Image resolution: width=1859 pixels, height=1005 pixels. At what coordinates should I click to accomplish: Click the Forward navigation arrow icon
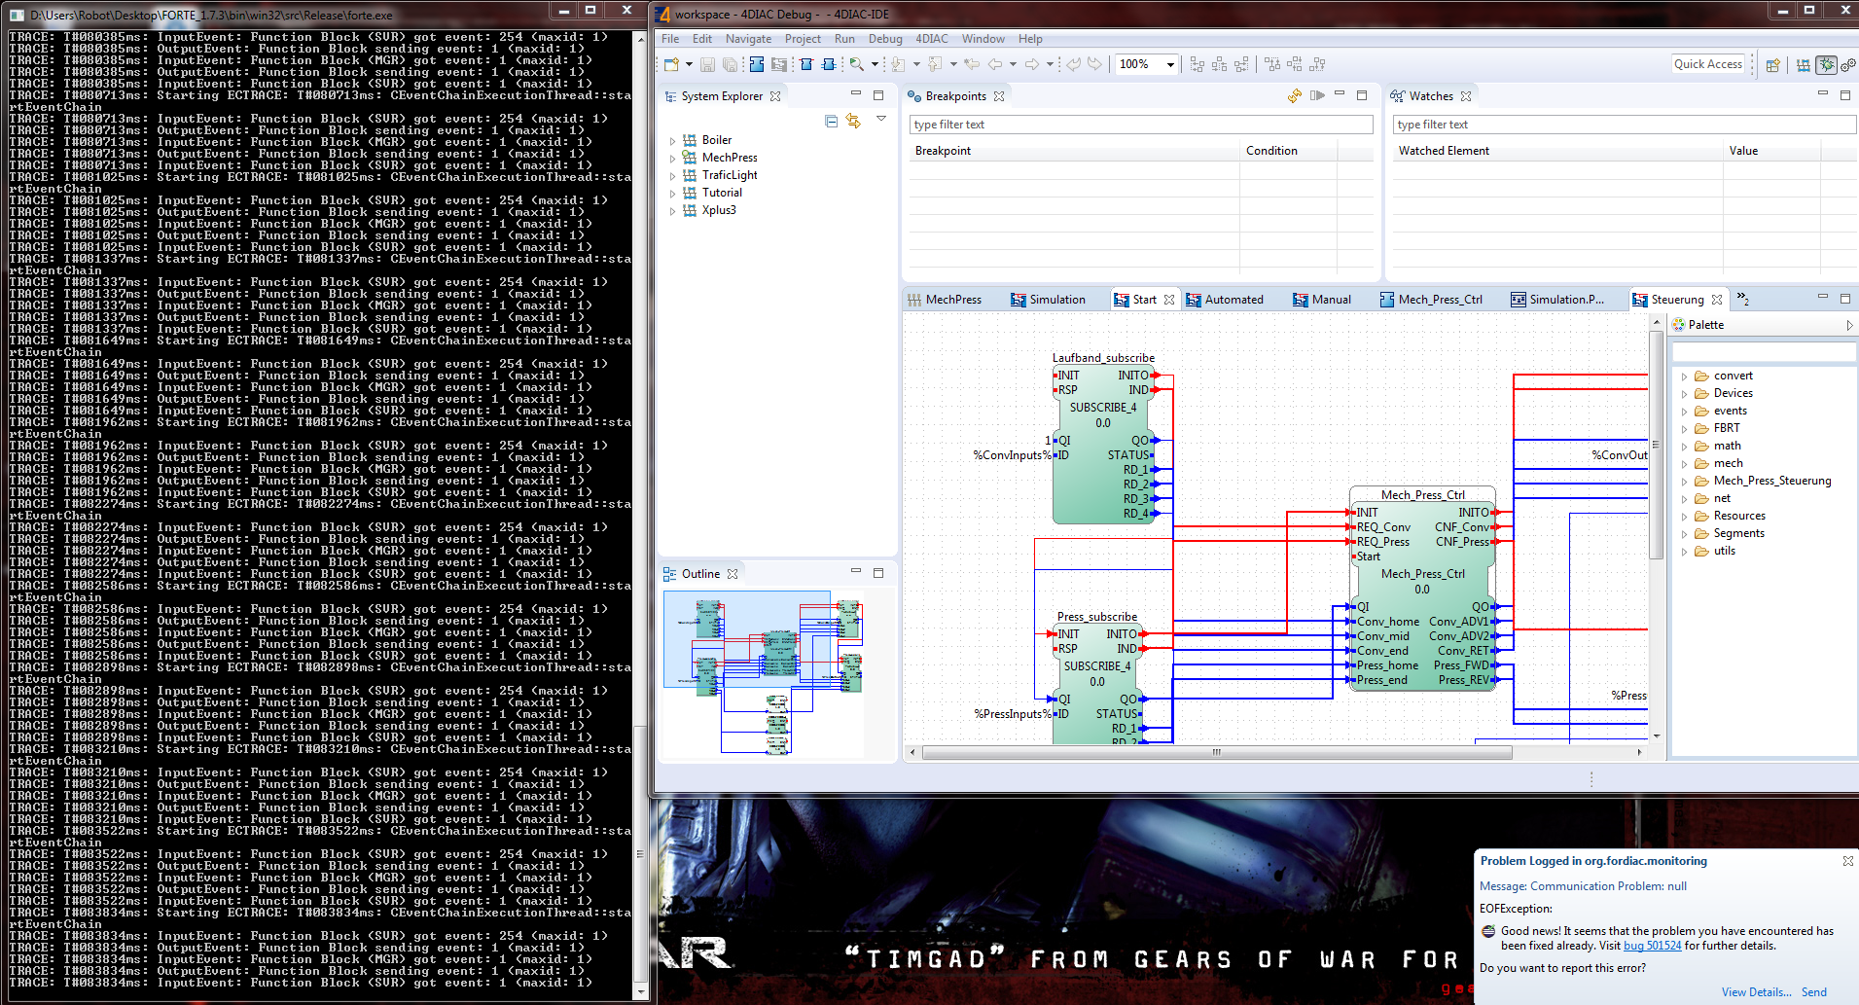click(x=1032, y=64)
